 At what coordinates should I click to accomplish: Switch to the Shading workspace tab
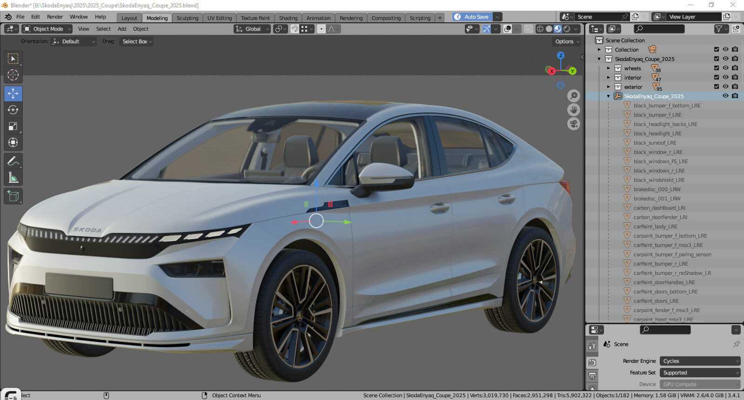tap(288, 18)
